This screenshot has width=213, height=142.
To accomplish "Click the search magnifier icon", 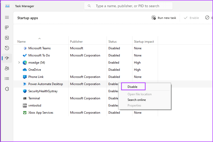I will [x=89, y=6].
